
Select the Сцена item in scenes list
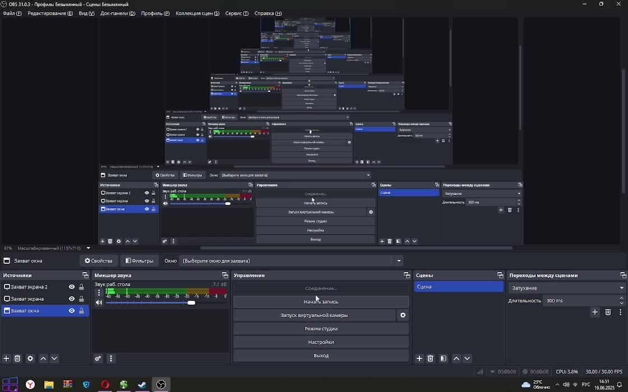pos(459,286)
